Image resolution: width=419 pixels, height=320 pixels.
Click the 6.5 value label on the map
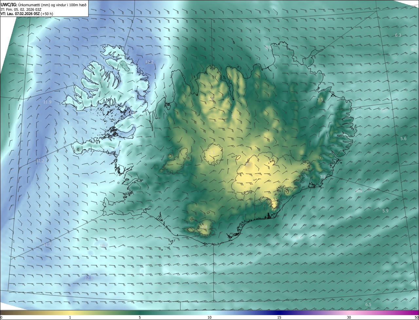click(368, 305)
